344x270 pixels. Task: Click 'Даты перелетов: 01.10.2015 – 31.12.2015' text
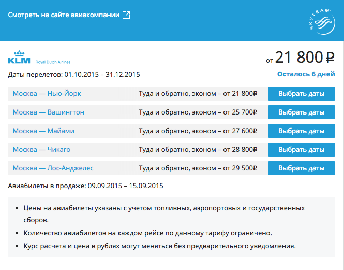pyautogui.click(x=74, y=74)
